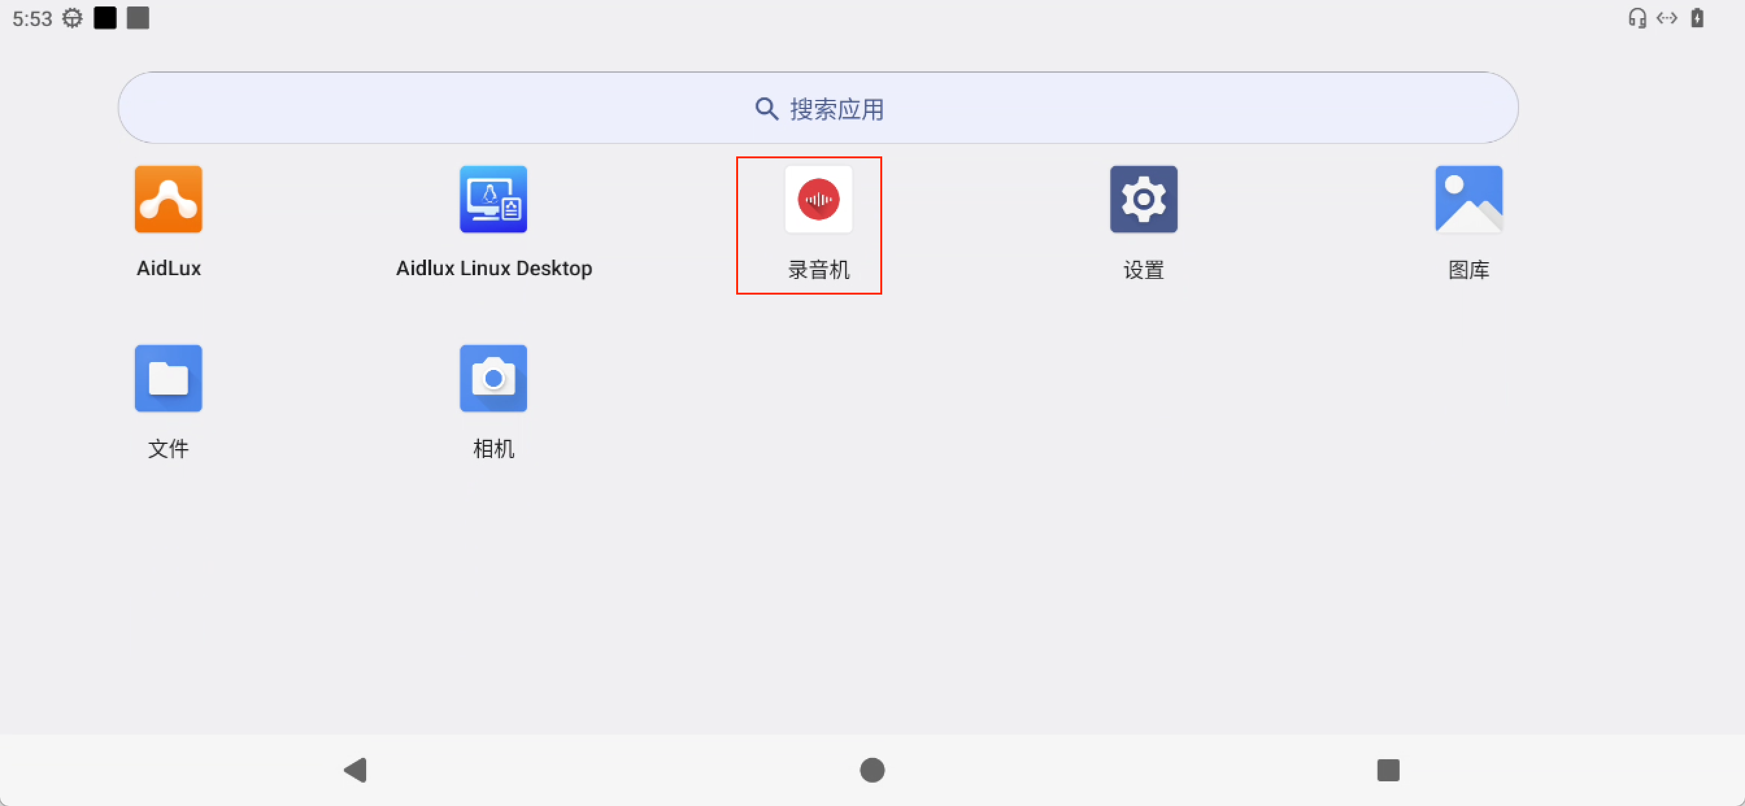Click the gray square notification icon

pos(138,18)
